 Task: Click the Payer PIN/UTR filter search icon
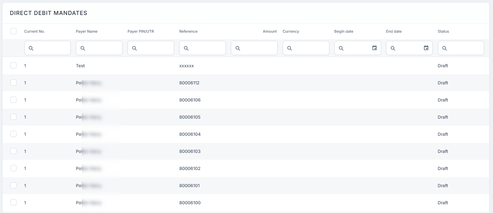(134, 48)
